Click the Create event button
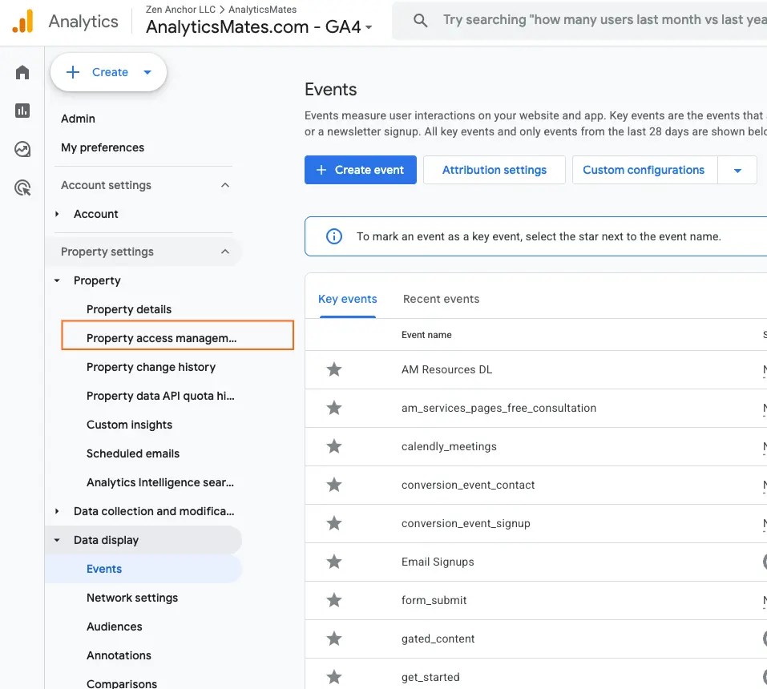Viewport: 767px width, 689px height. point(361,170)
